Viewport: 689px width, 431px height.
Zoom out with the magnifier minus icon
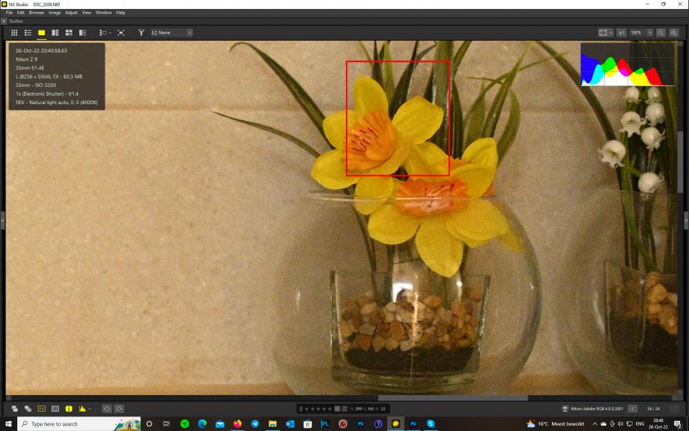tap(661, 32)
